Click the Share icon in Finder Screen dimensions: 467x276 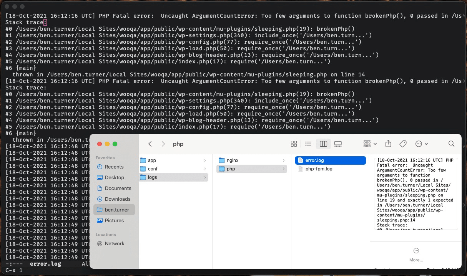click(x=388, y=144)
